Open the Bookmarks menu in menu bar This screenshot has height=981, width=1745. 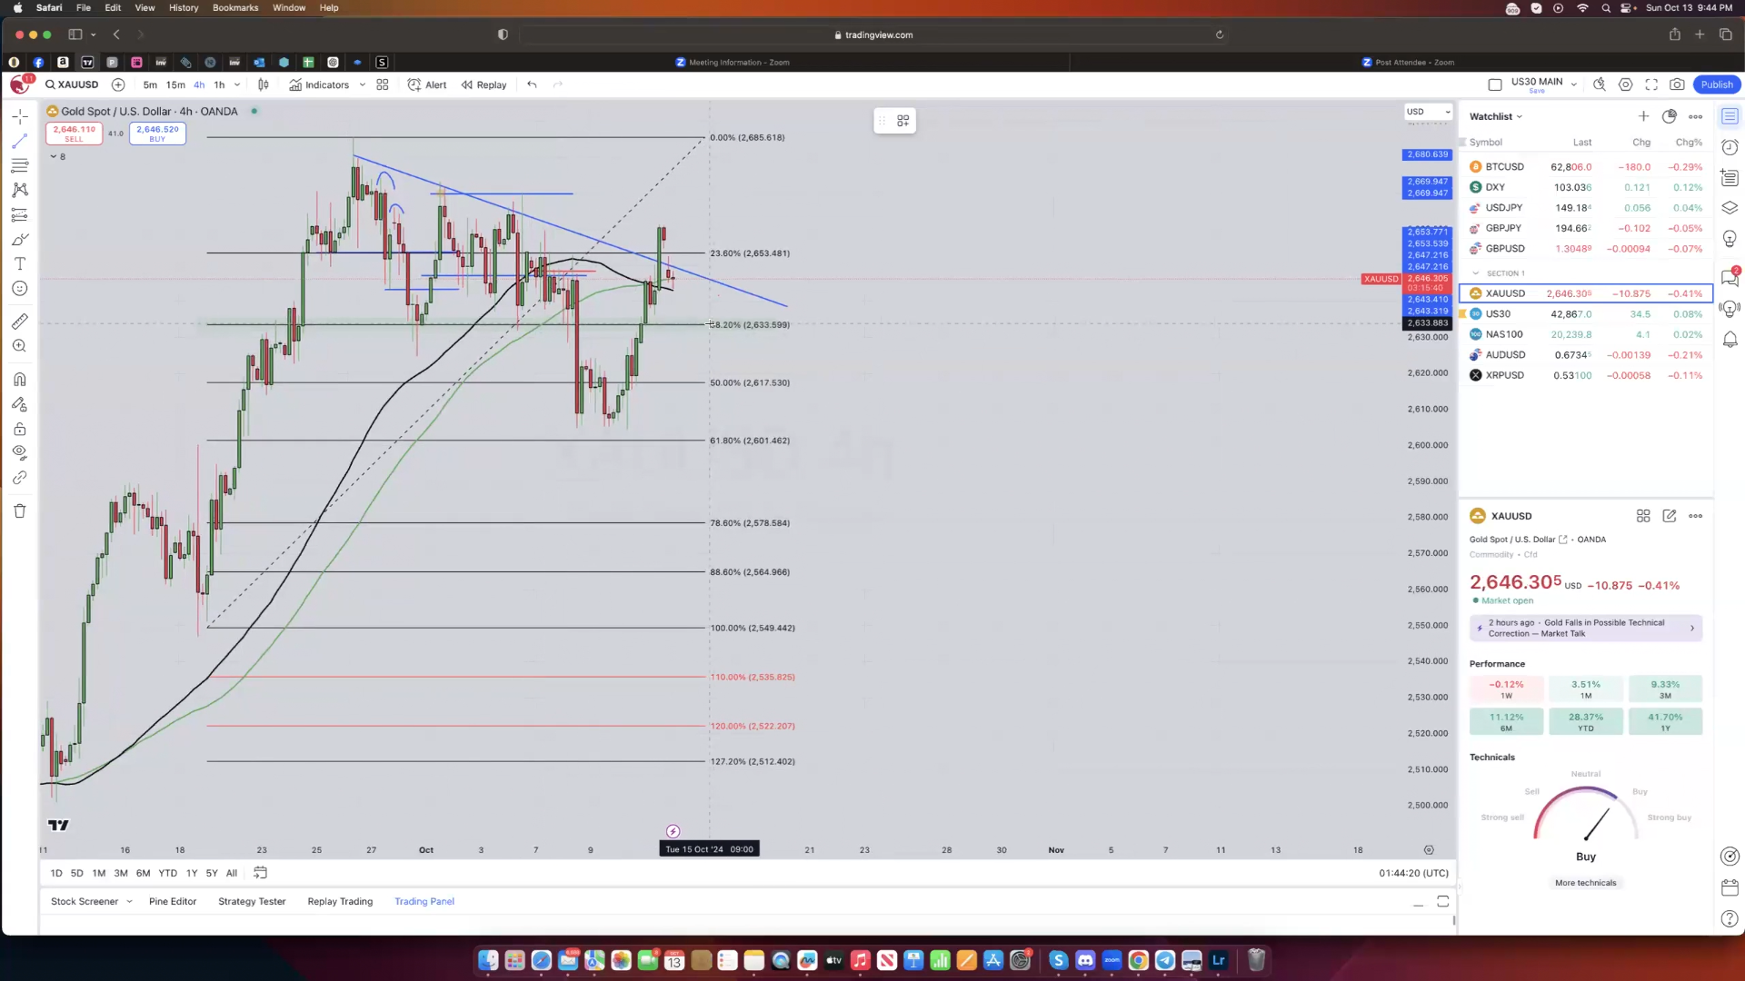pyautogui.click(x=235, y=7)
